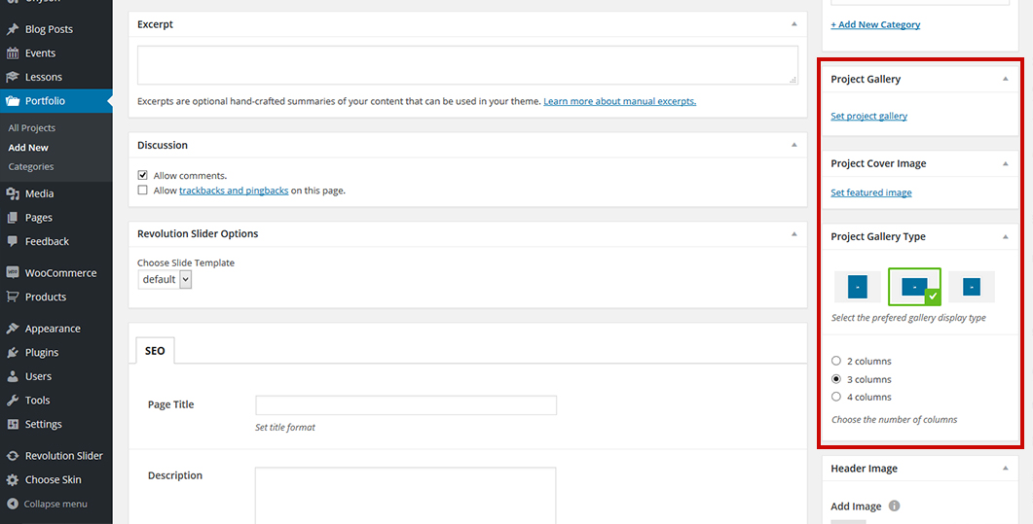The width and height of the screenshot is (1033, 524).
Task: Open All Projects submenu item
Action: point(31,128)
